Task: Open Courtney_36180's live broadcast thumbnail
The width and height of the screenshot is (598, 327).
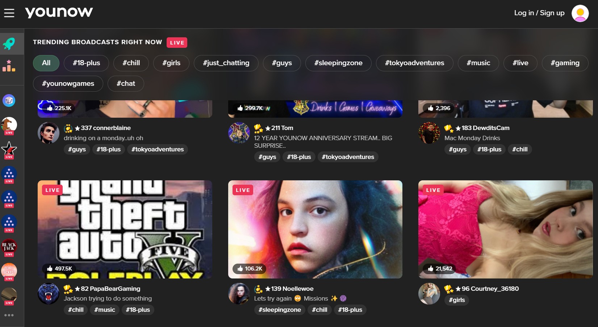Action: (x=505, y=229)
